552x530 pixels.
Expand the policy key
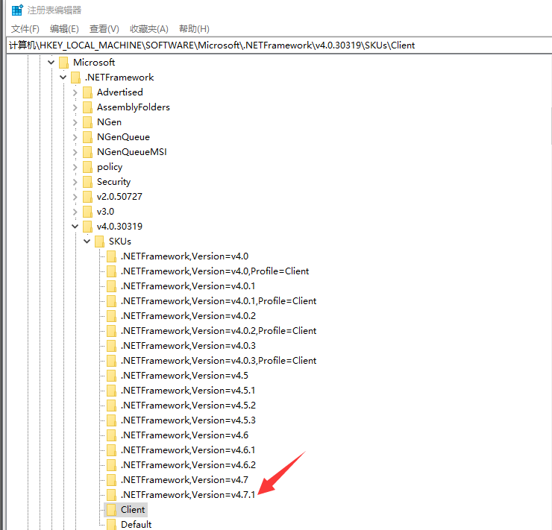[75, 167]
